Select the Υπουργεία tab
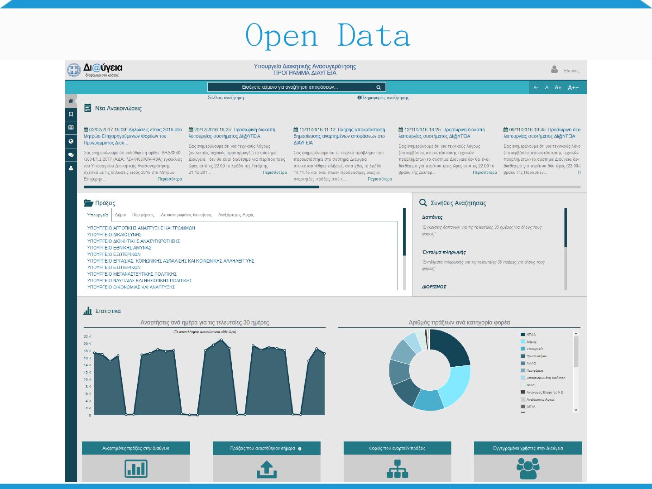The image size is (652, 489). click(x=98, y=215)
